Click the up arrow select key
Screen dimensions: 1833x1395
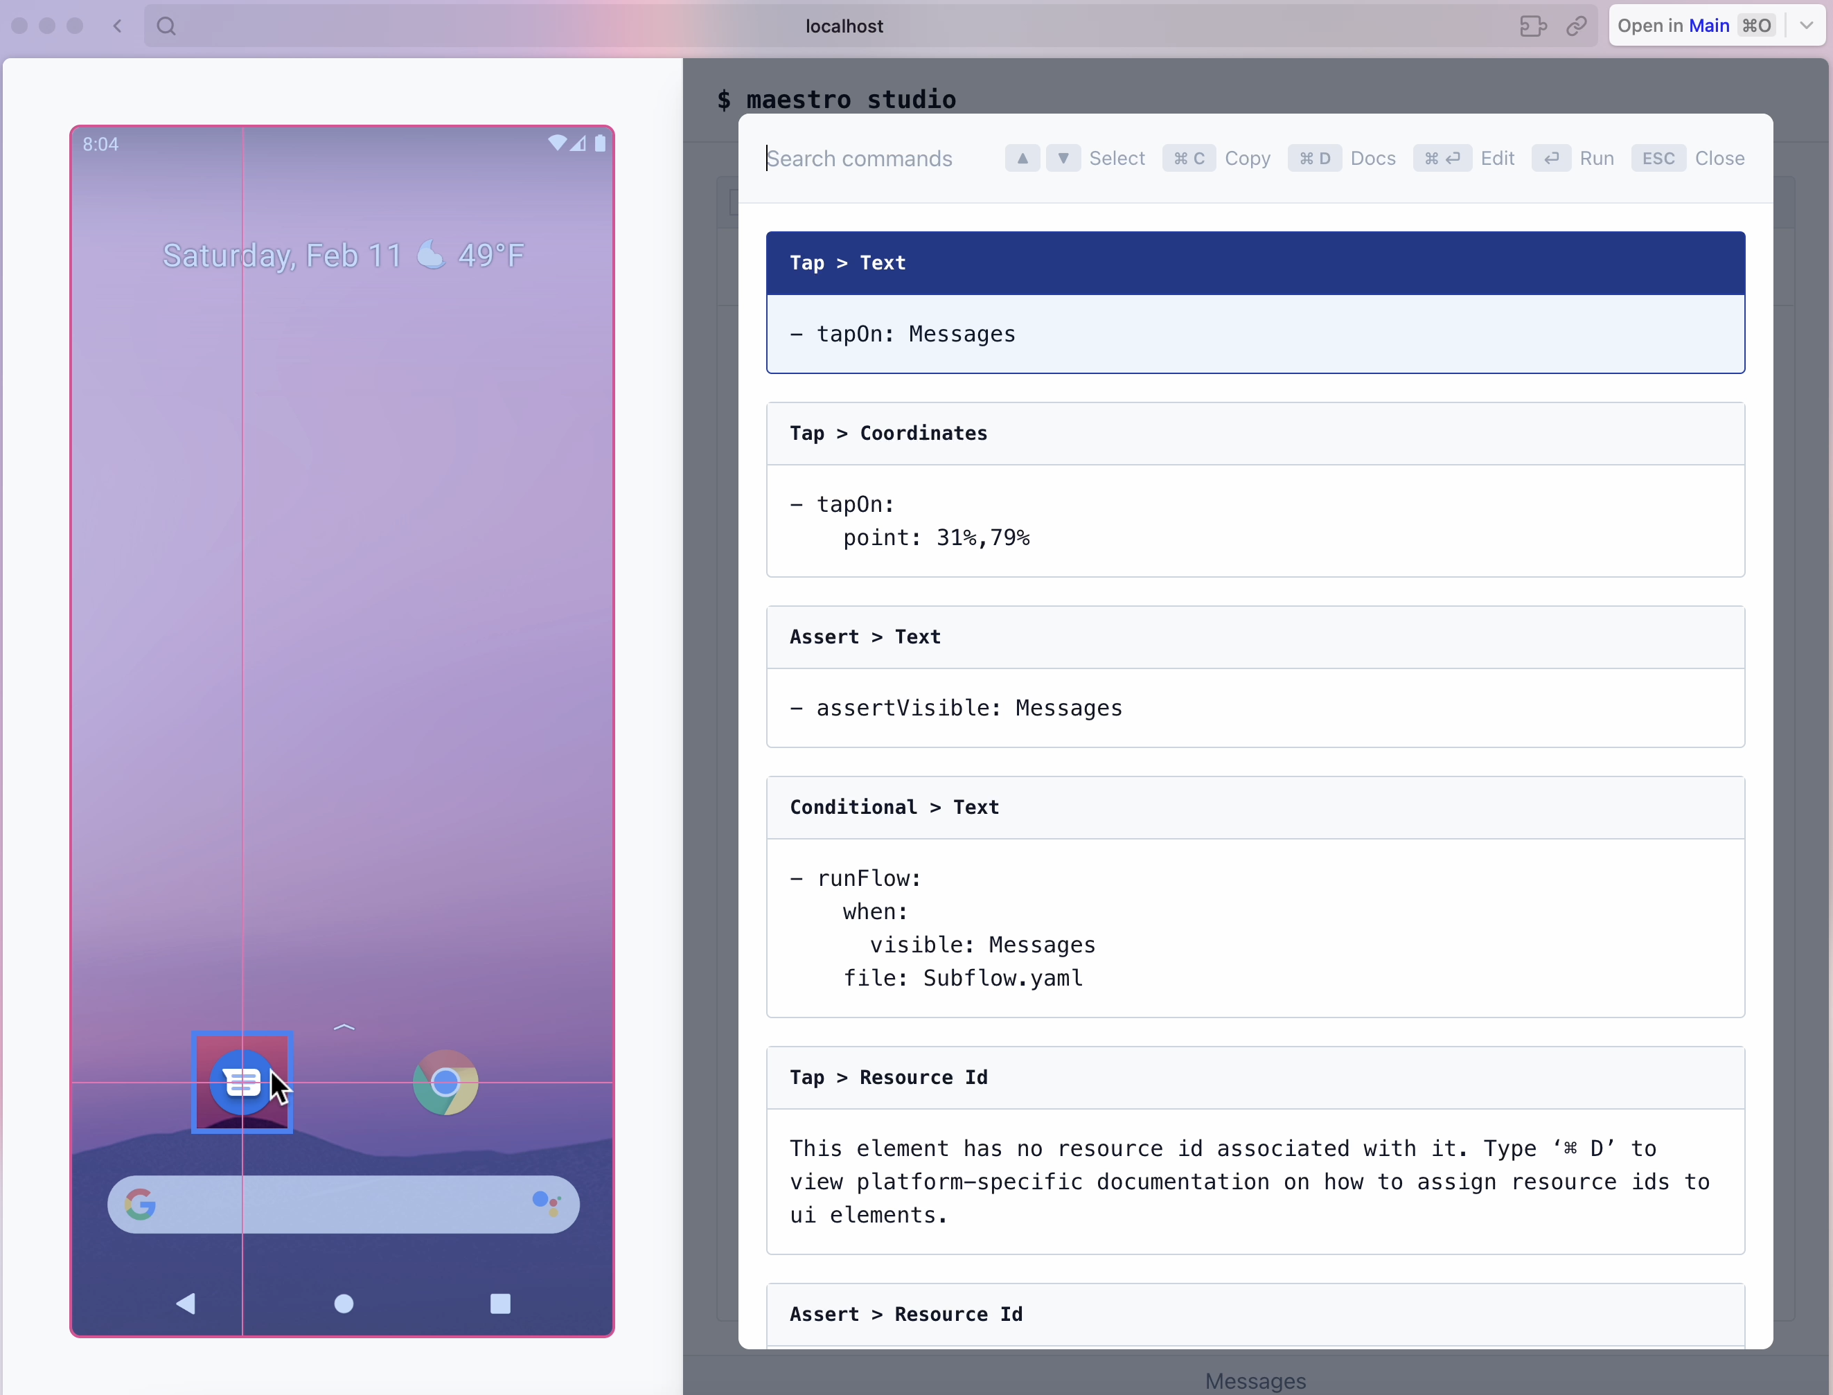1022,158
